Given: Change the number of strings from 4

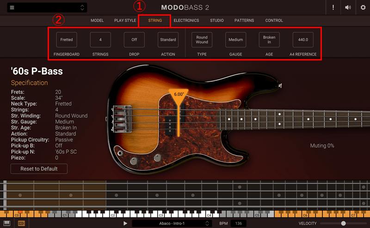Looking at the screenshot, I should 100,40.
